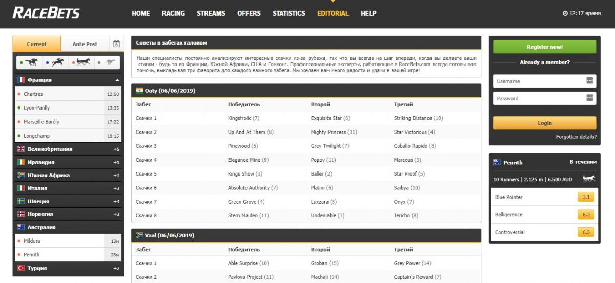
Task: Expand the Турция section
Action: point(68,268)
